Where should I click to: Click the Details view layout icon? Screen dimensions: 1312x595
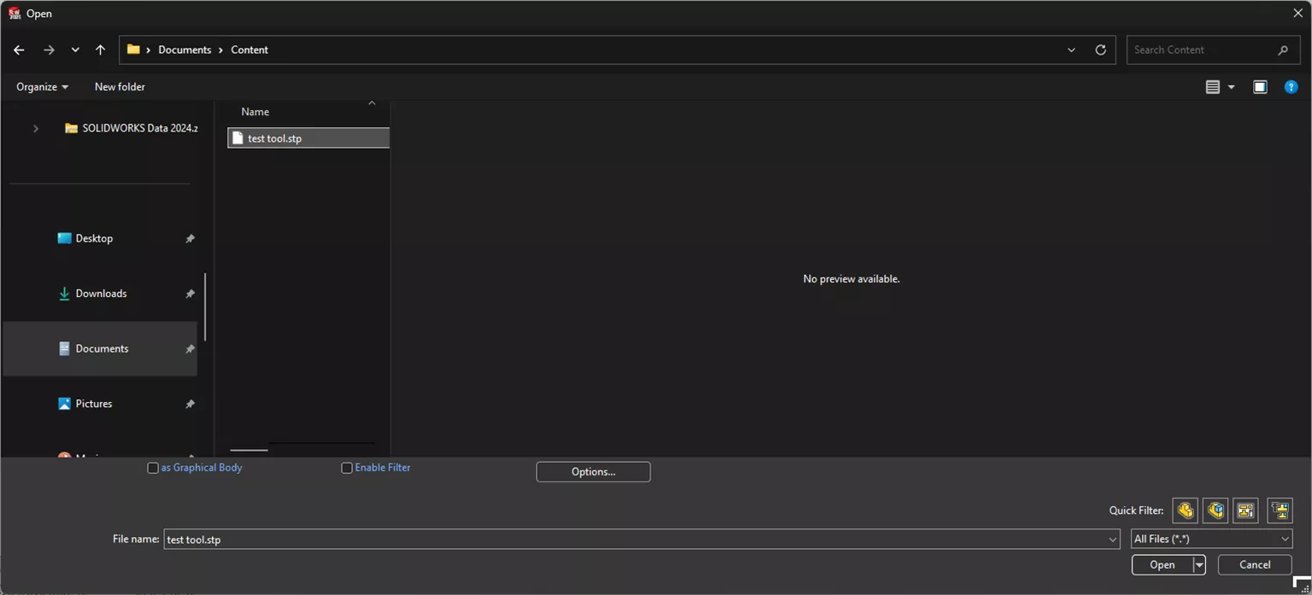coord(1212,86)
